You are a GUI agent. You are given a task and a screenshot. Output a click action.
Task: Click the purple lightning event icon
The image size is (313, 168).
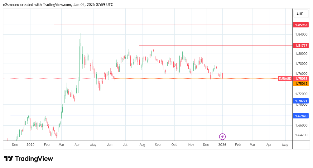pyautogui.click(x=223, y=137)
